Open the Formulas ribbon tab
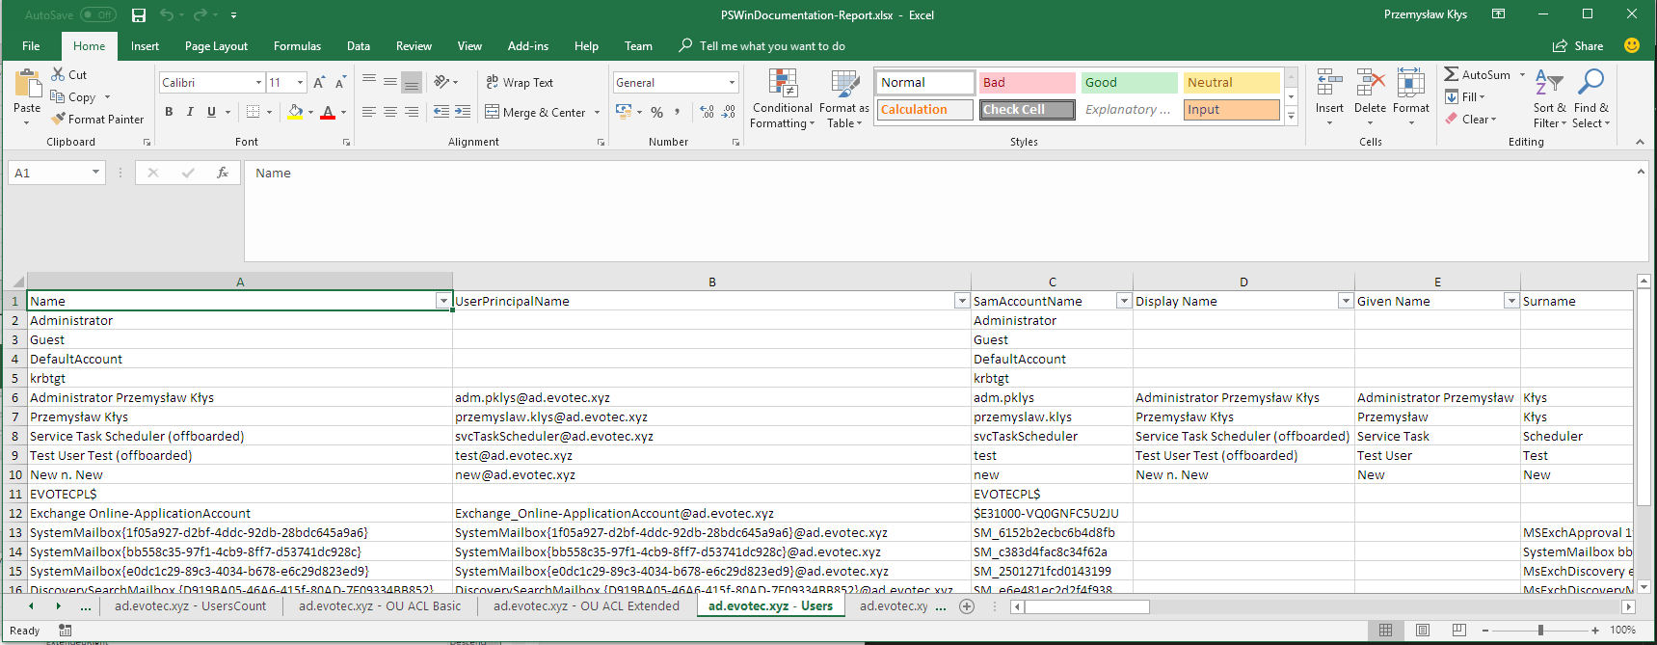This screenshot has width=1657, height=645. pos(297,46)
